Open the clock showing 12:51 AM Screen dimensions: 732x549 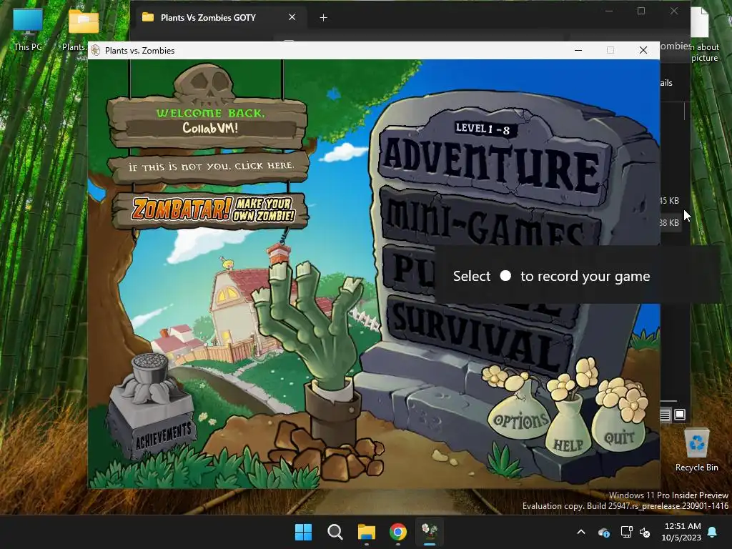point(681,532)
